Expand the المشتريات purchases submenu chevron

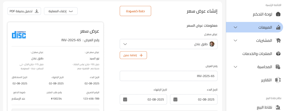point(235,41)
